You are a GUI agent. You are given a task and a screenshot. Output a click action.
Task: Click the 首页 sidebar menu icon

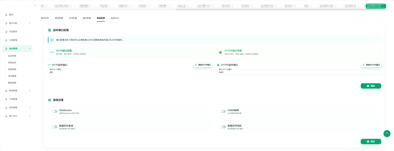pos(6,15)
